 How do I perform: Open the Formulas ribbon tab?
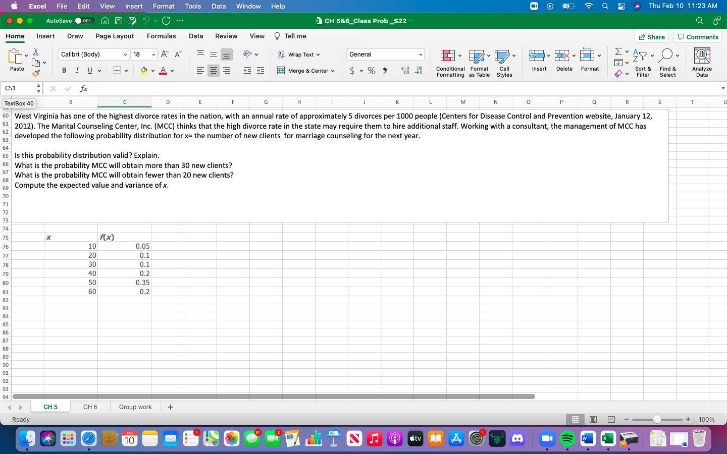click(x=161, y=36)
